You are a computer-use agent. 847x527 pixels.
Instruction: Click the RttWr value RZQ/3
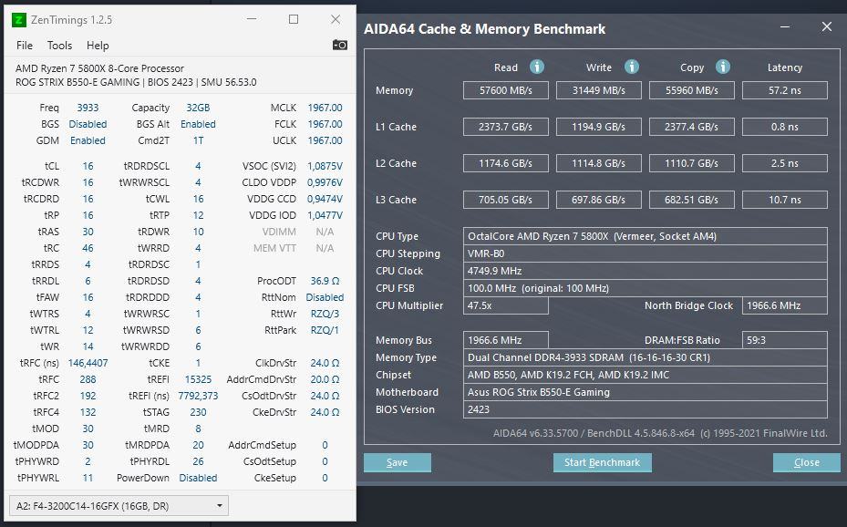click(325, 314)
